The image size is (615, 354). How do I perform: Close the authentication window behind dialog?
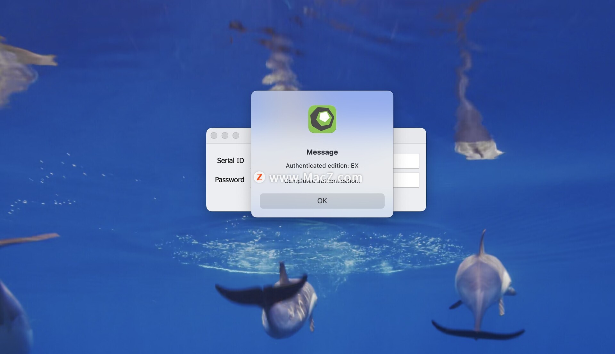pyautogui.click(x=214, y=136)
